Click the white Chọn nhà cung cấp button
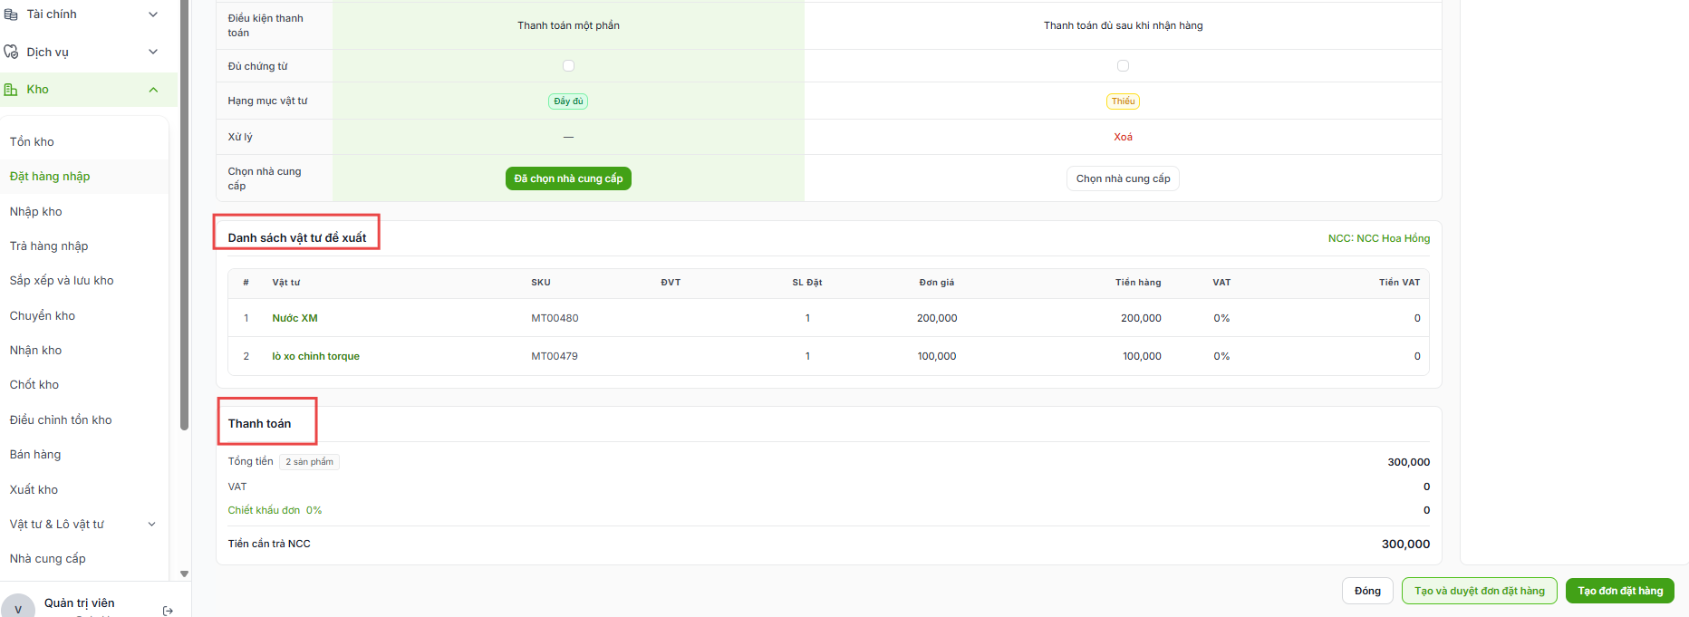The image size is (1689, 617). pos(1123,178)
